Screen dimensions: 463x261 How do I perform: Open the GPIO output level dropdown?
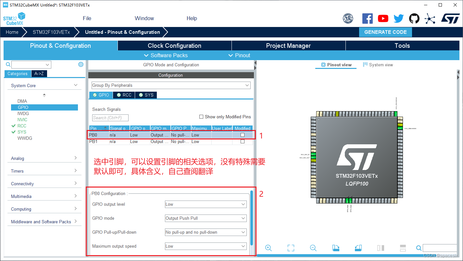click(x=206, y=204)
